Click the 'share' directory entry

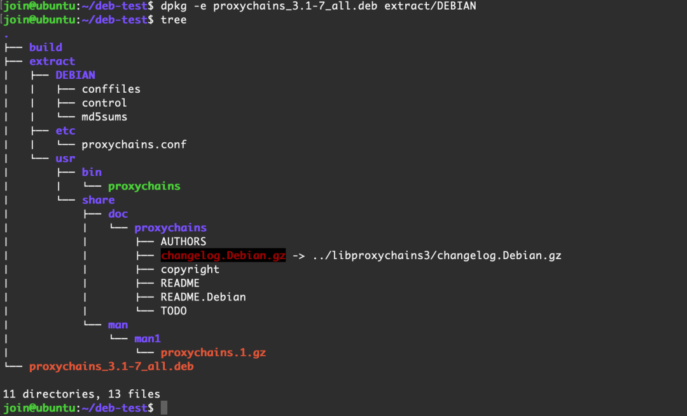(98, 200)
